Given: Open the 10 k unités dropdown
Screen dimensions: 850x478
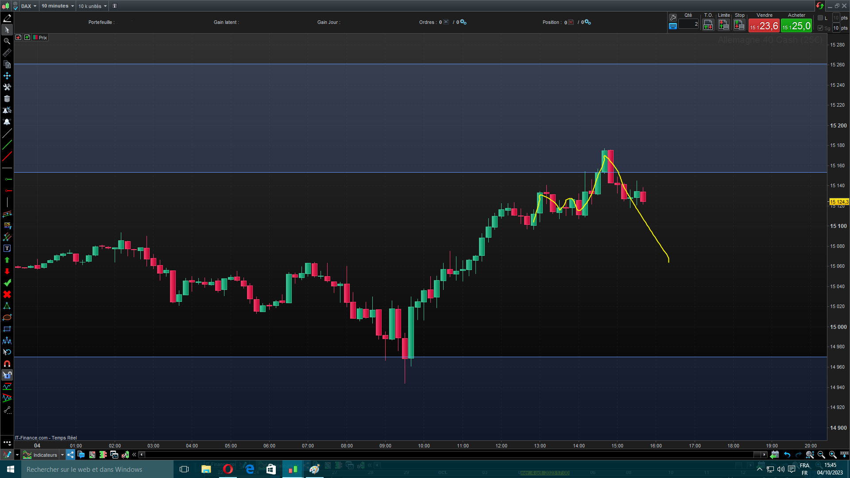Looking at the screenshot, I should pyautogui.click(x=93, y=6).
